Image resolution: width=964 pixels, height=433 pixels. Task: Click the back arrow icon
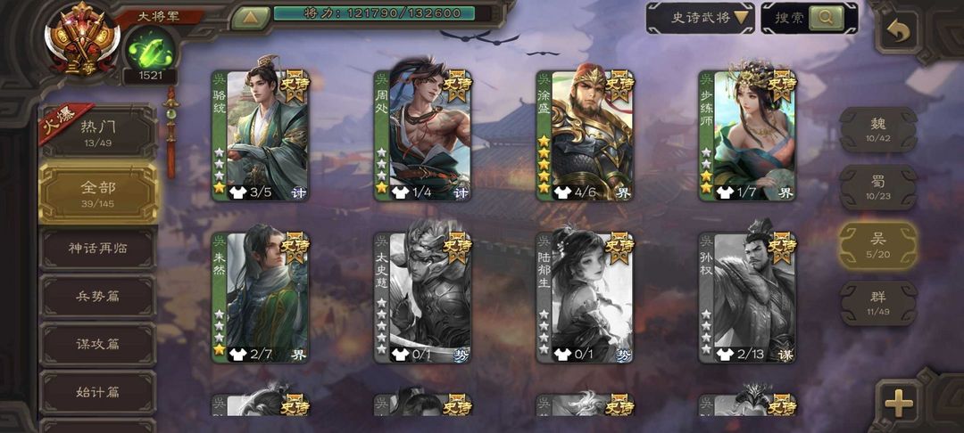(898, 32)
